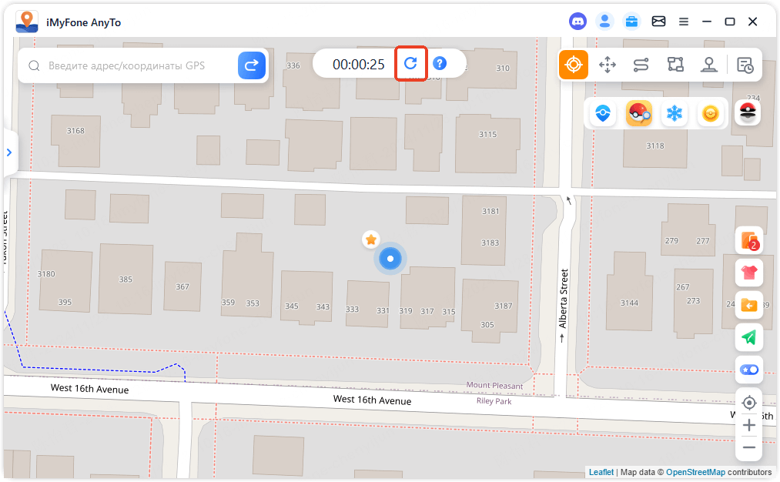Open the orange folder import icon
This screenshot has width=780, height=482.
tap(749, 305)
